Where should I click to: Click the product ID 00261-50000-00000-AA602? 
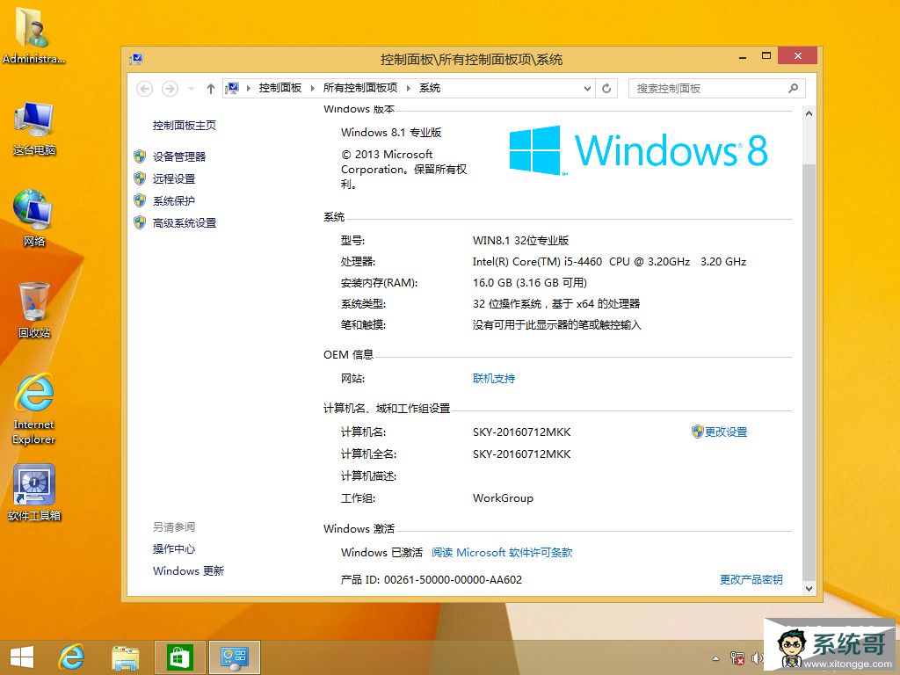click(453, 579)
